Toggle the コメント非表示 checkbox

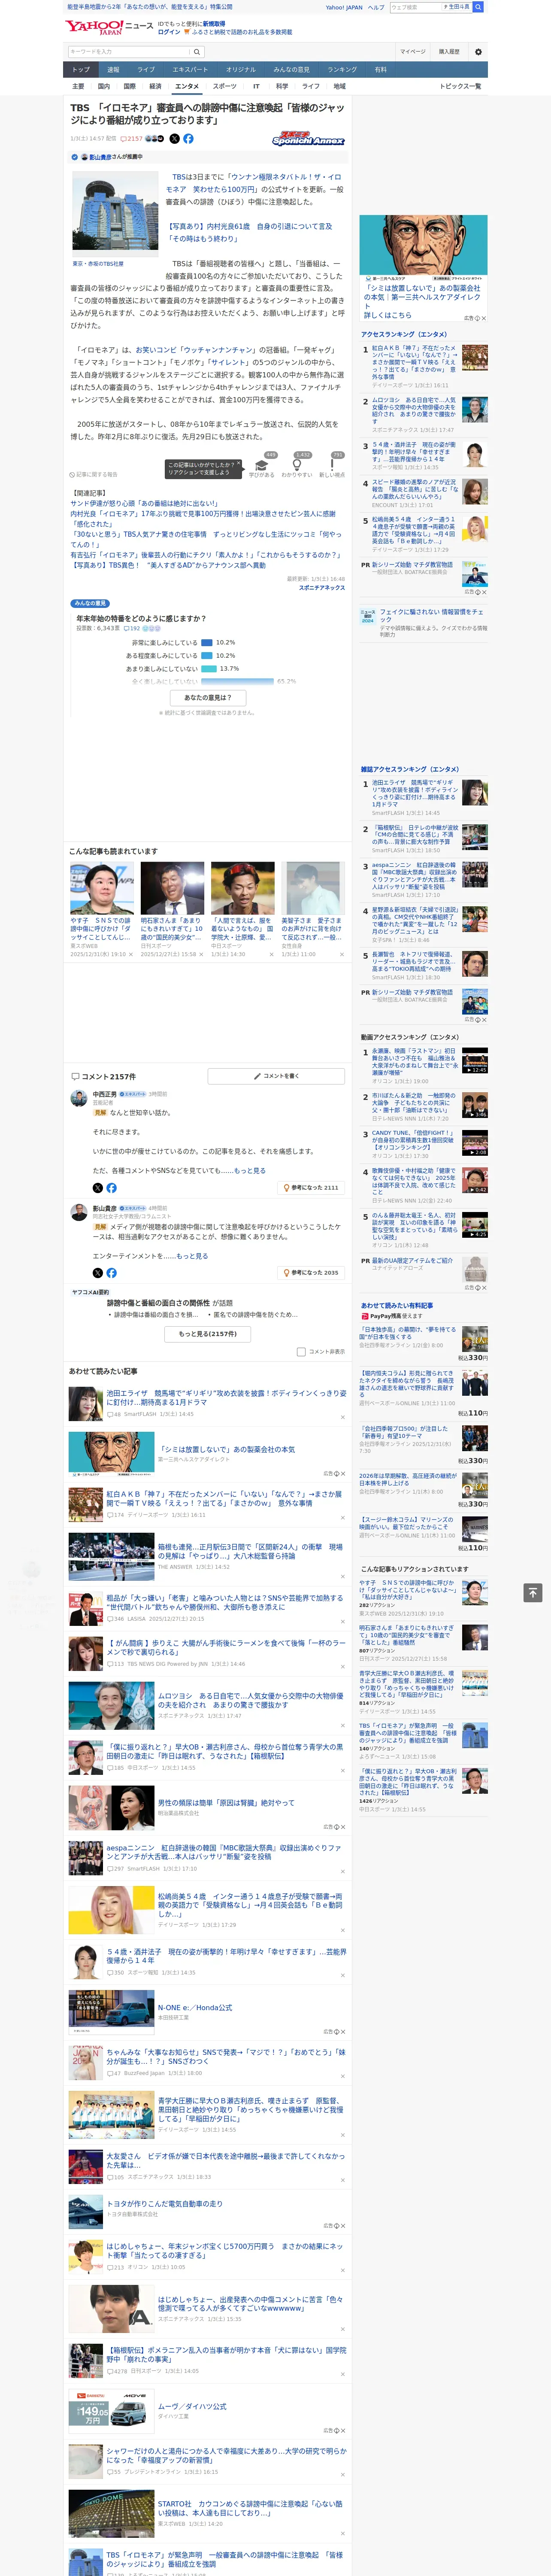[x=301, y=1352]
